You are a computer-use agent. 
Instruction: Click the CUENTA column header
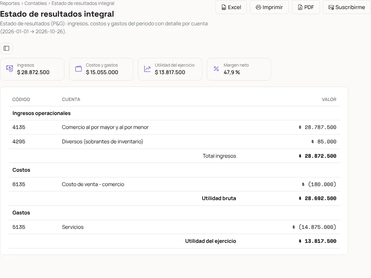(71, 99)
